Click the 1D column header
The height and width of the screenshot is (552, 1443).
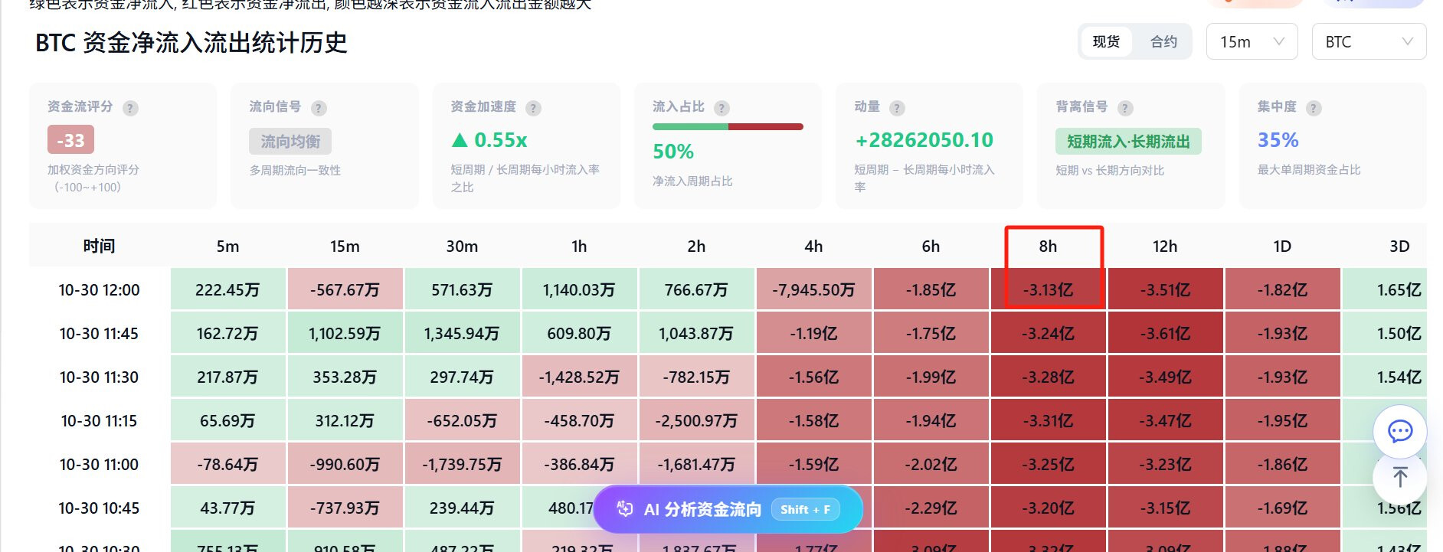point(1282,246)
